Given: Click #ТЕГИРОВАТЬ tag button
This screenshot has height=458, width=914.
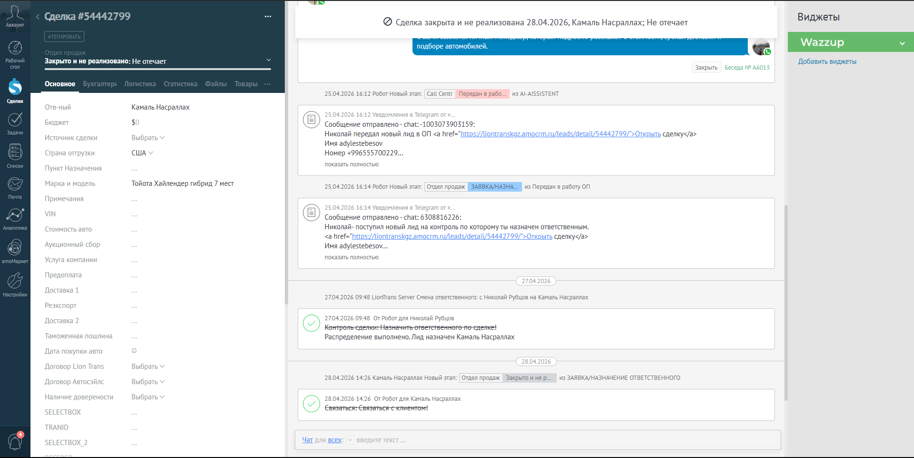Looking at the screenshot, I should point(64,37).
